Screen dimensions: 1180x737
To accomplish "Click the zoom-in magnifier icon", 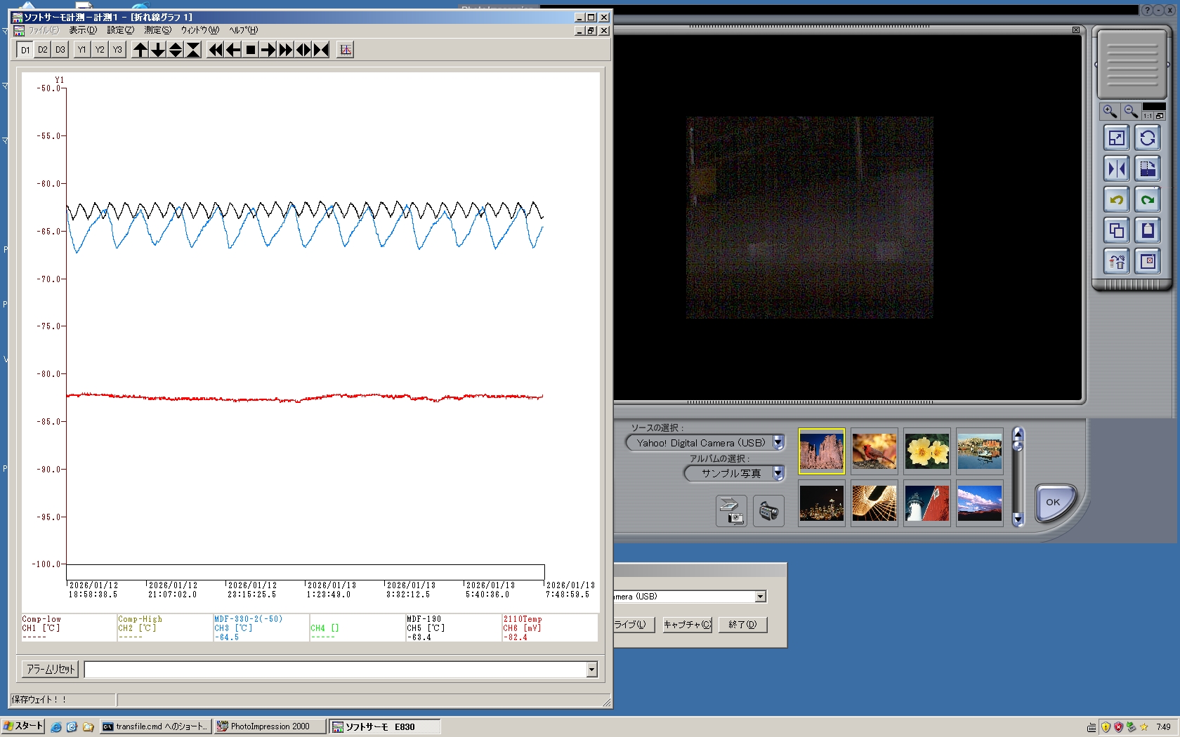I will pos(1110,112).
